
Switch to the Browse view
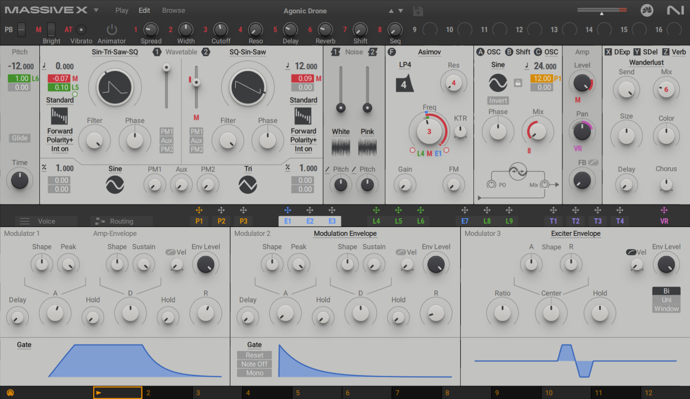point(173,10)
